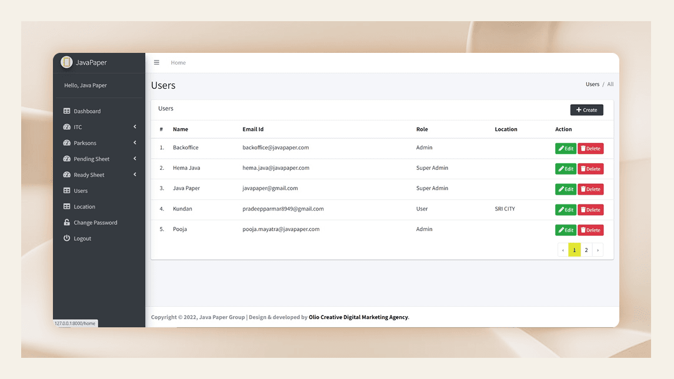Expand the Ready Sheet chevron
This screenshot has height=379, width=674.
pyautogui.click(x=134, y=174)
